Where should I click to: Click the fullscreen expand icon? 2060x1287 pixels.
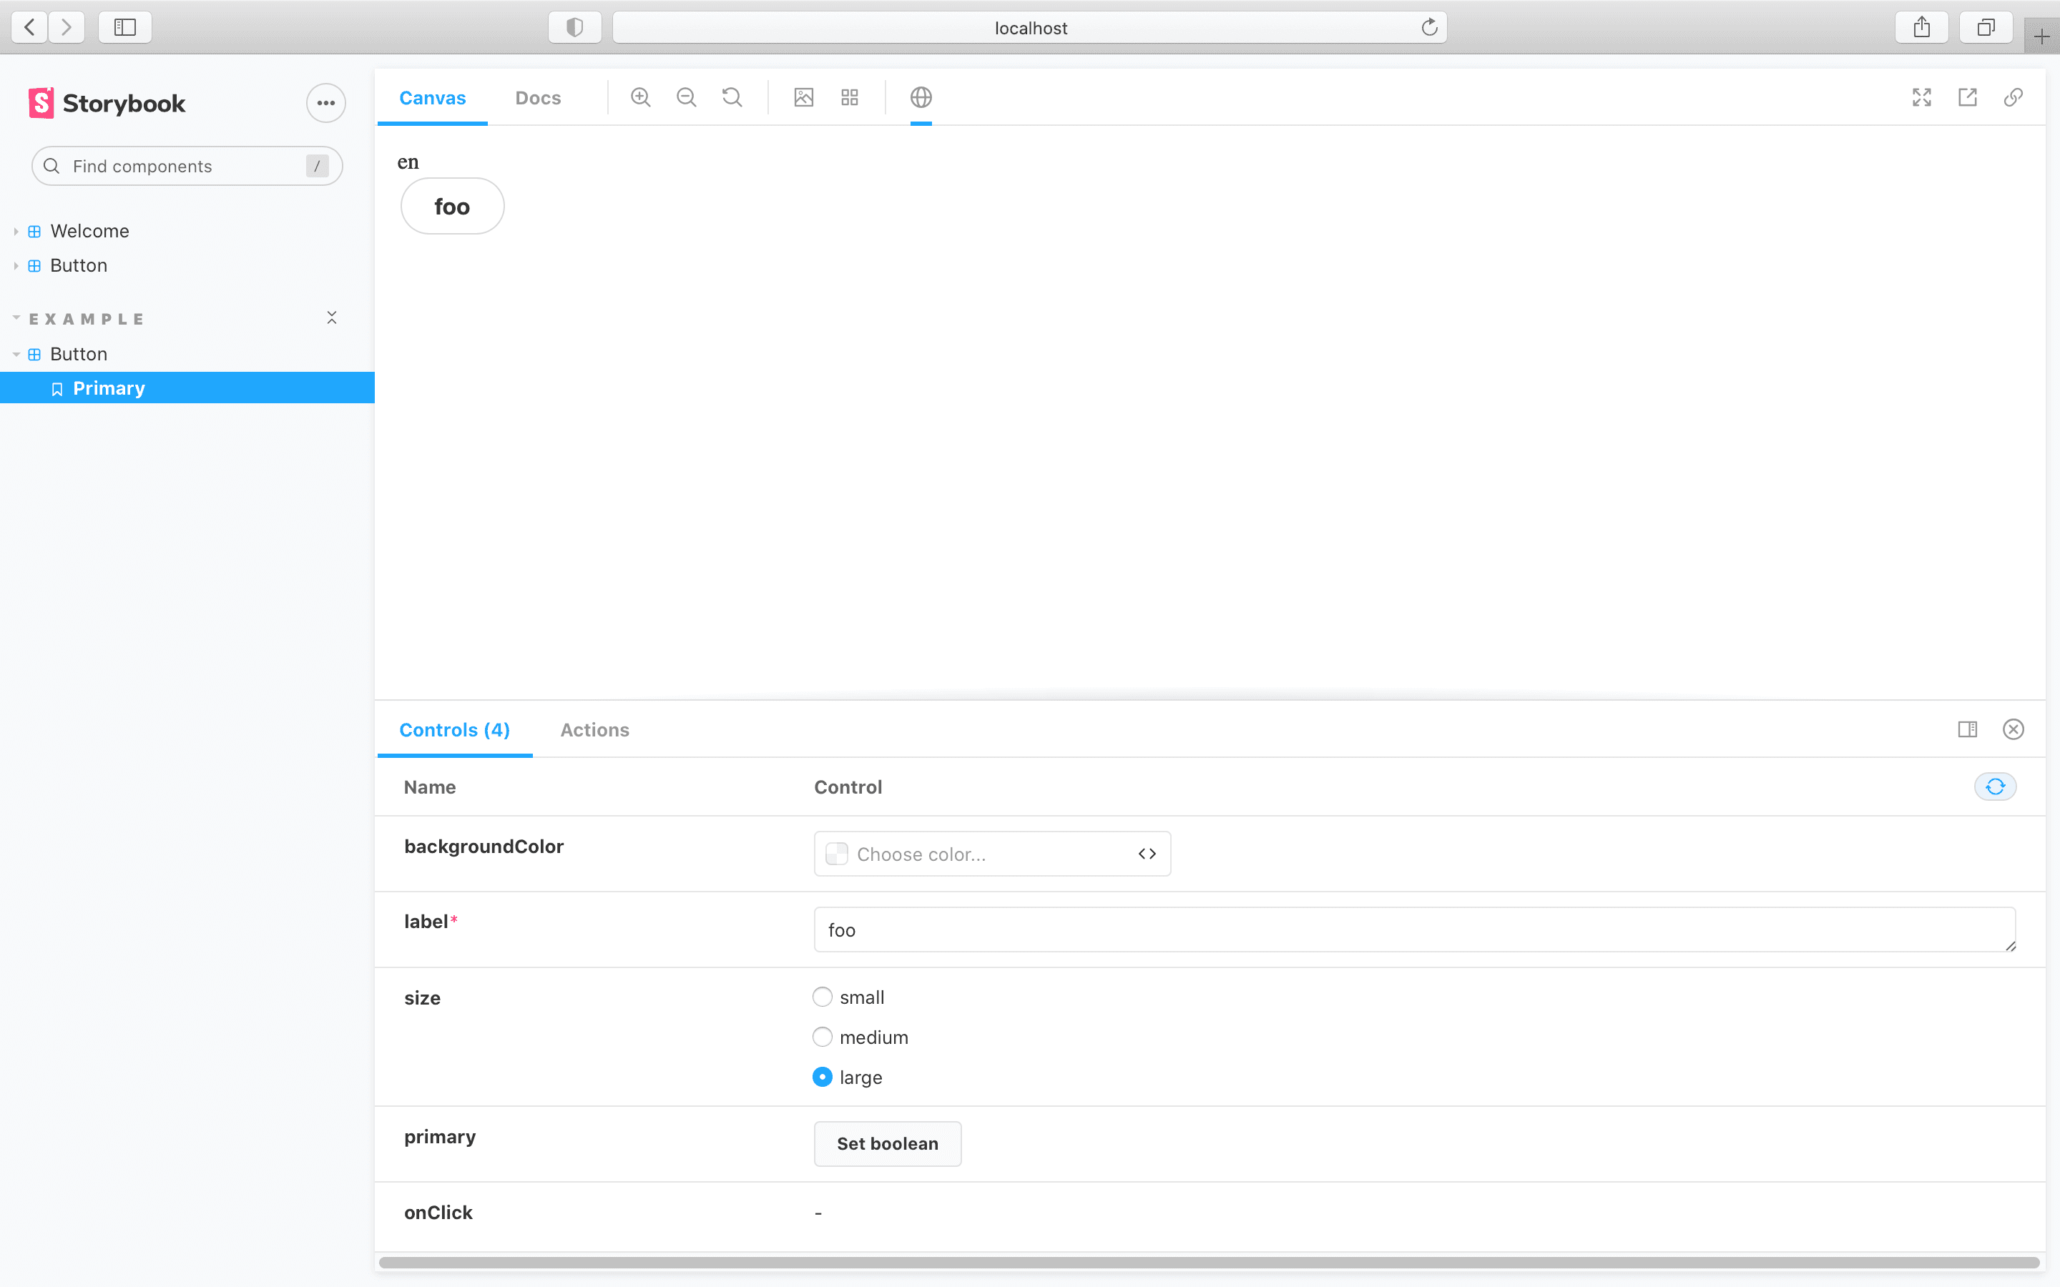coord(1922,98)
